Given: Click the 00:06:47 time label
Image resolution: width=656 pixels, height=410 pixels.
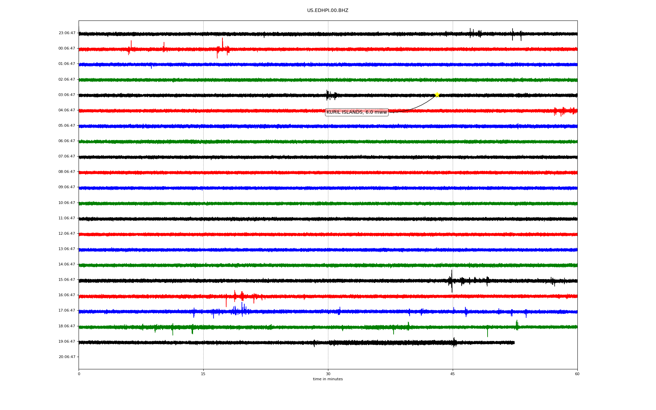Looking at the screenshot, I should coord(67,49).
